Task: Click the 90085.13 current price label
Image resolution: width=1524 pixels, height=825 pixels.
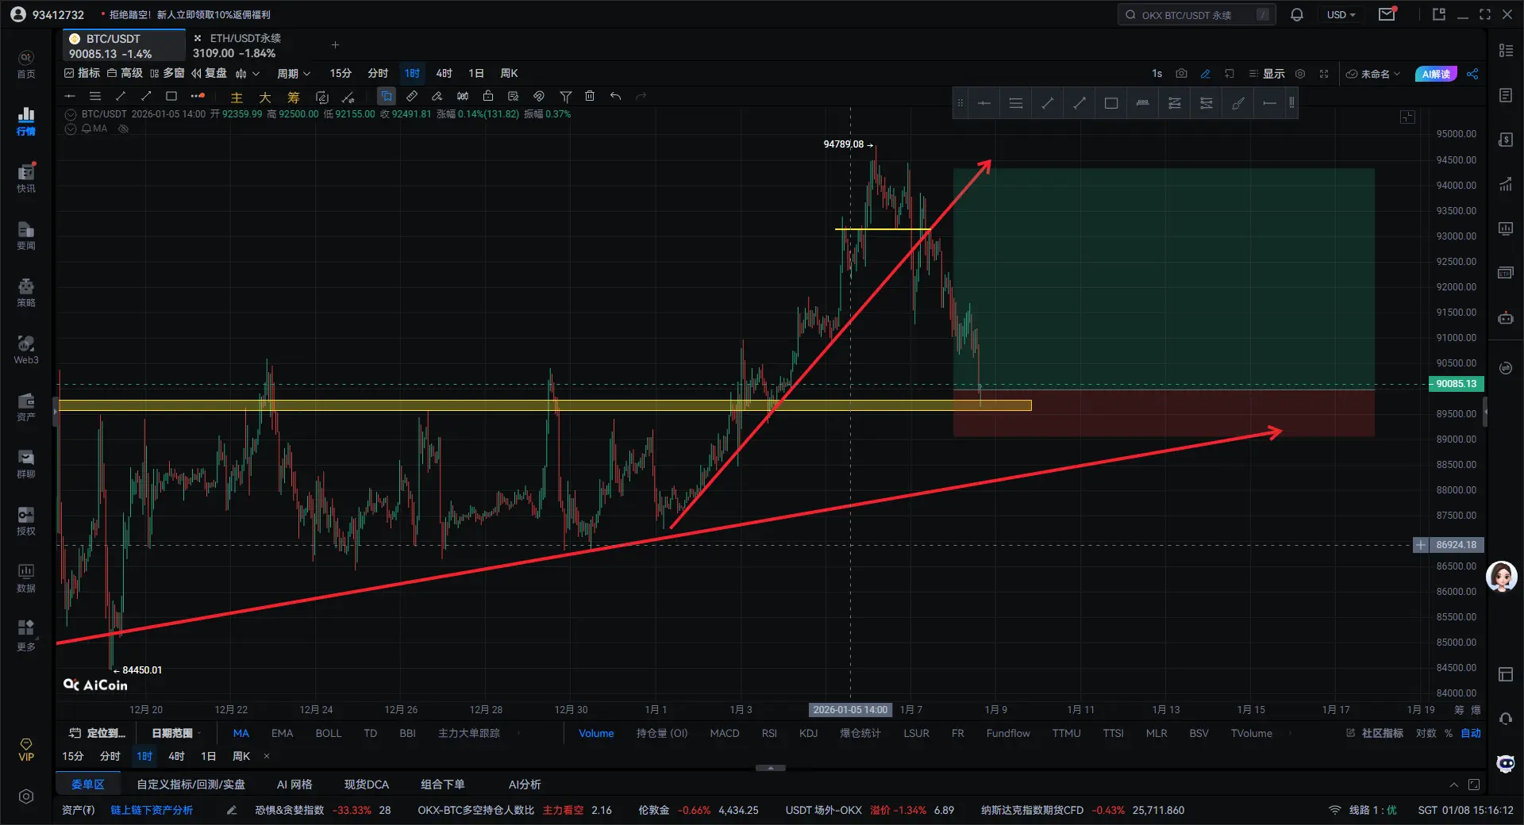Action: [1457, 384]
